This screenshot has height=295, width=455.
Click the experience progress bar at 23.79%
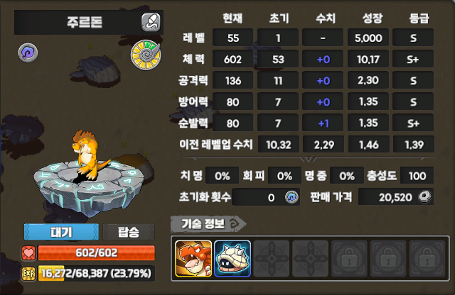click(x=97, y=273)
